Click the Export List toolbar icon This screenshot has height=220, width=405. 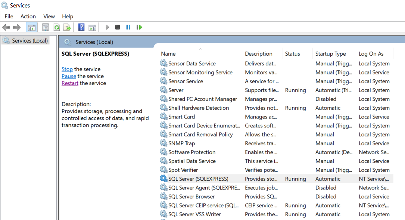pos(67,27)
